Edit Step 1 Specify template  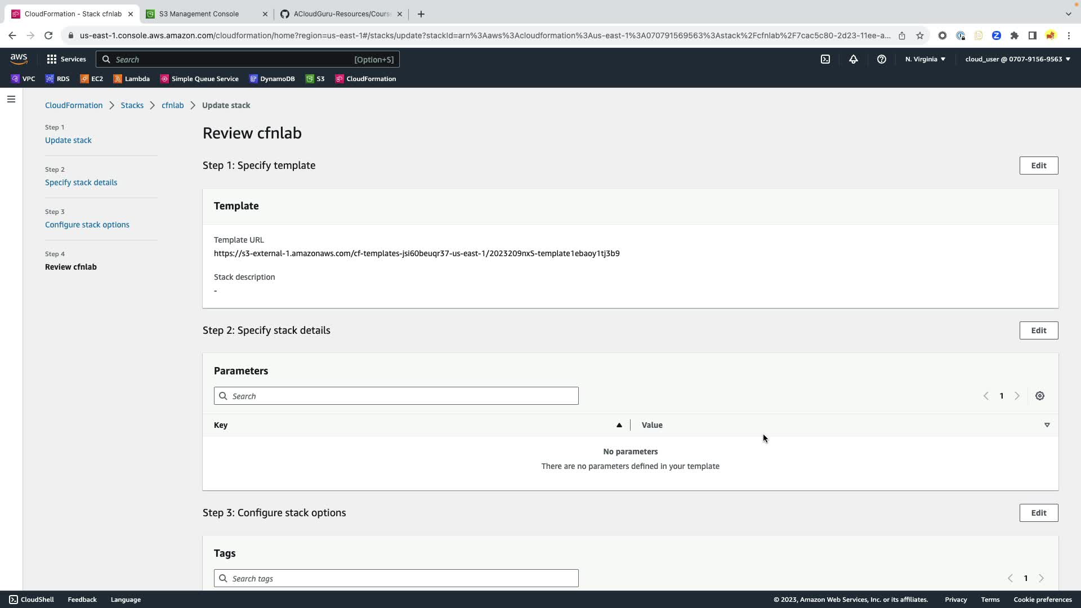[x=1038, y=166]
